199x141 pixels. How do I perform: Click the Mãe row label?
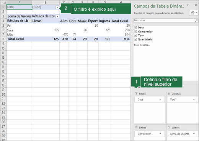[x=10, y=35]
